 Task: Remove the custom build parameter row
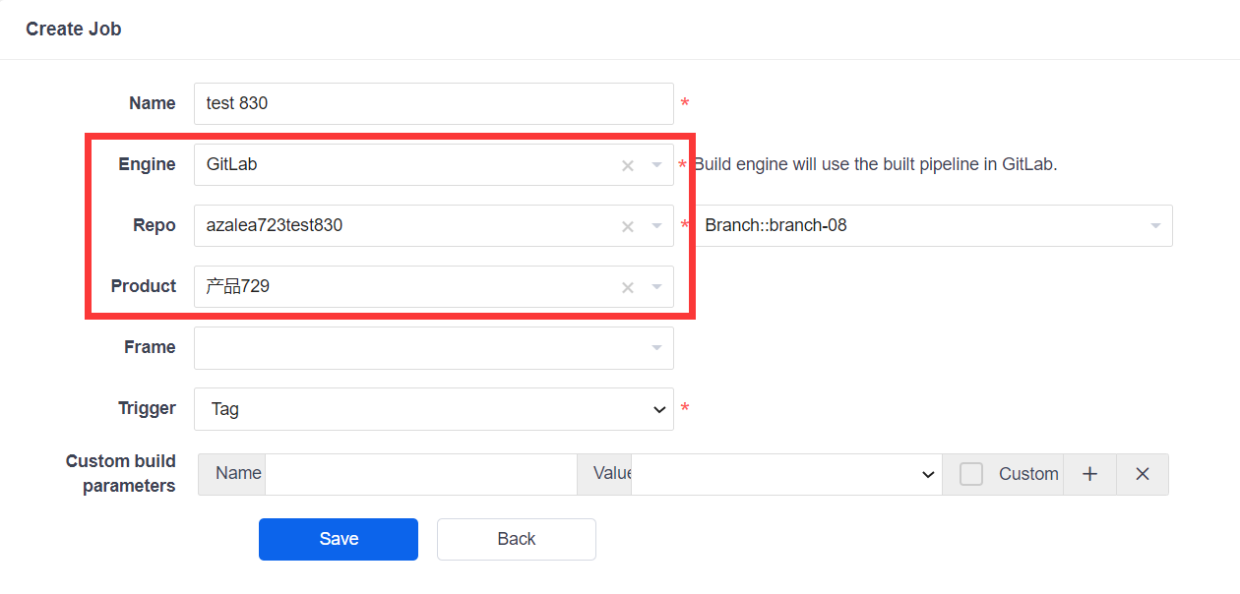[1143, 474]
